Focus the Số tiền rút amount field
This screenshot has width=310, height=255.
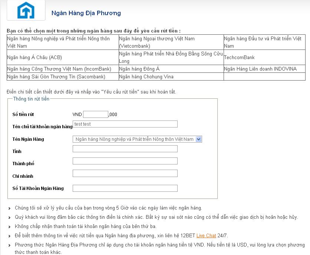pos(96,114)
